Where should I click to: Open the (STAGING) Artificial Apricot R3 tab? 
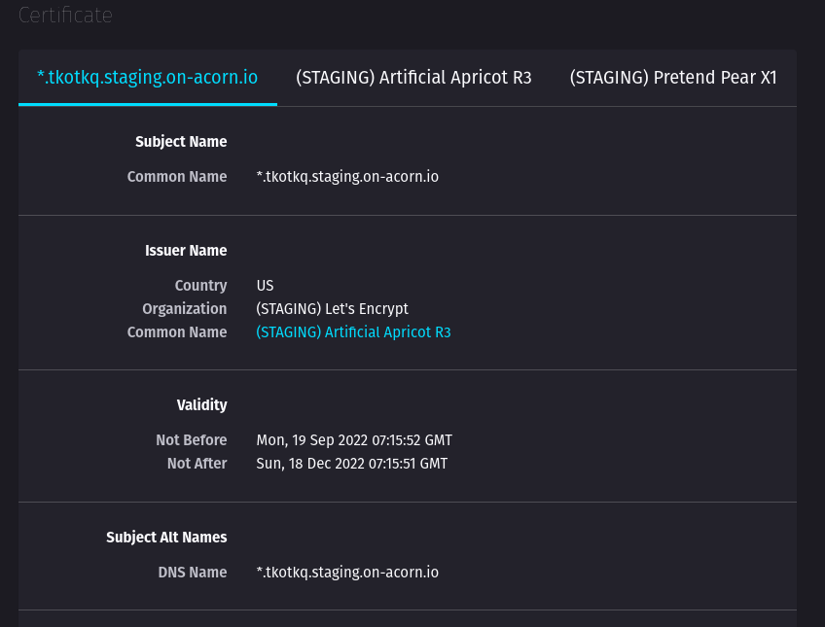click(413, 78)
